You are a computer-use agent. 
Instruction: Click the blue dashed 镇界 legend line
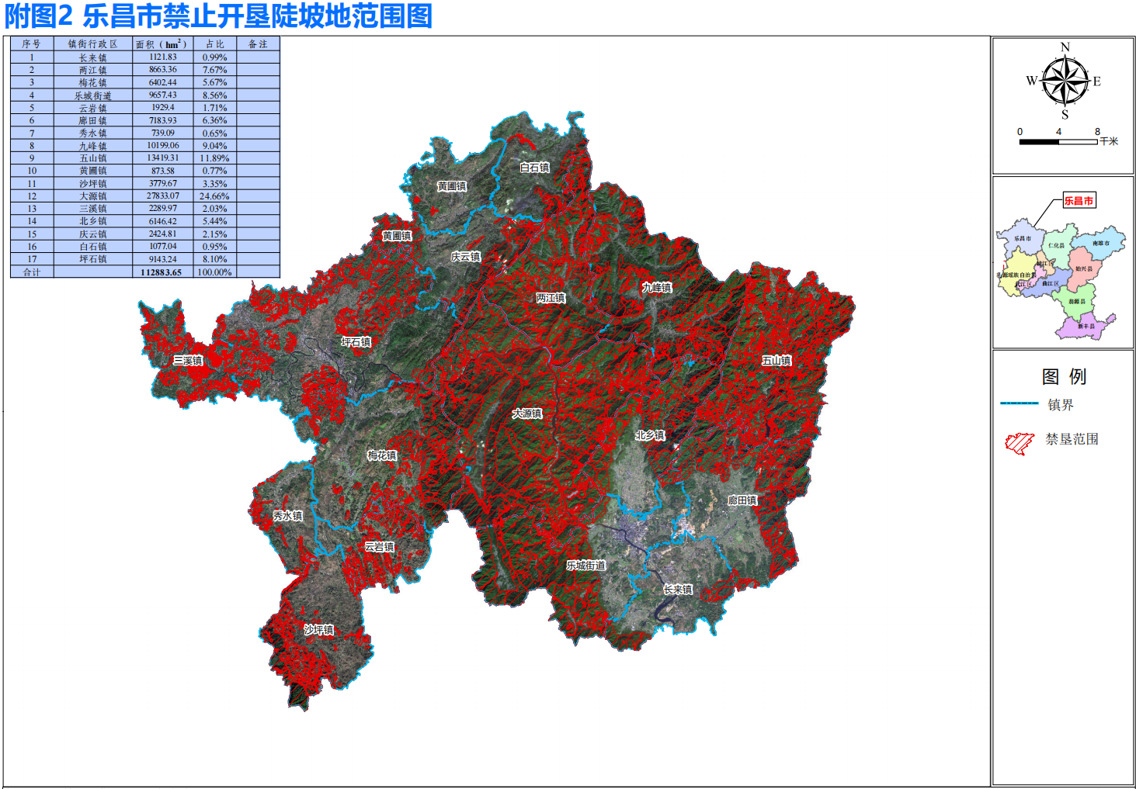click(1019, 403)
